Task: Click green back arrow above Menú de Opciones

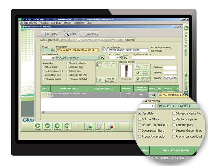Action: point(186,28)
